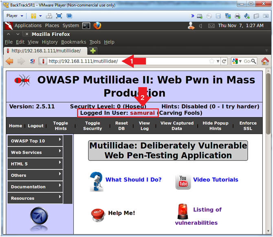Click the send Ctrl+Alt+Del icon
This screenshot has height=237, width=273.
[49, 16]
